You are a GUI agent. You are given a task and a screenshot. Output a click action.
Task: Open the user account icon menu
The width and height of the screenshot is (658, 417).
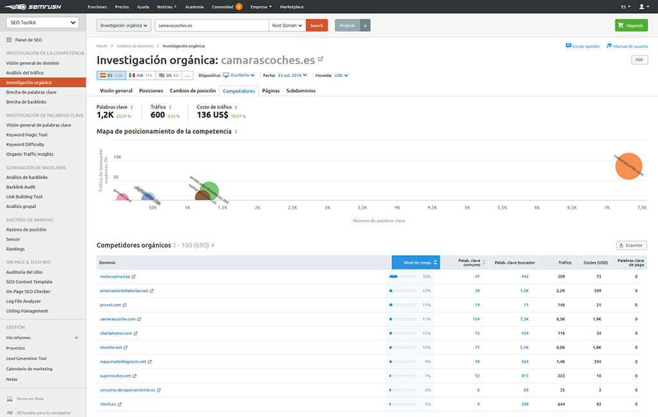point(643,6)
